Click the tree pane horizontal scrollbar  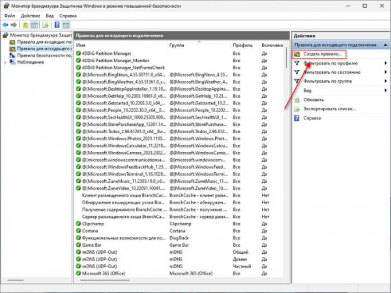(16, 280)
